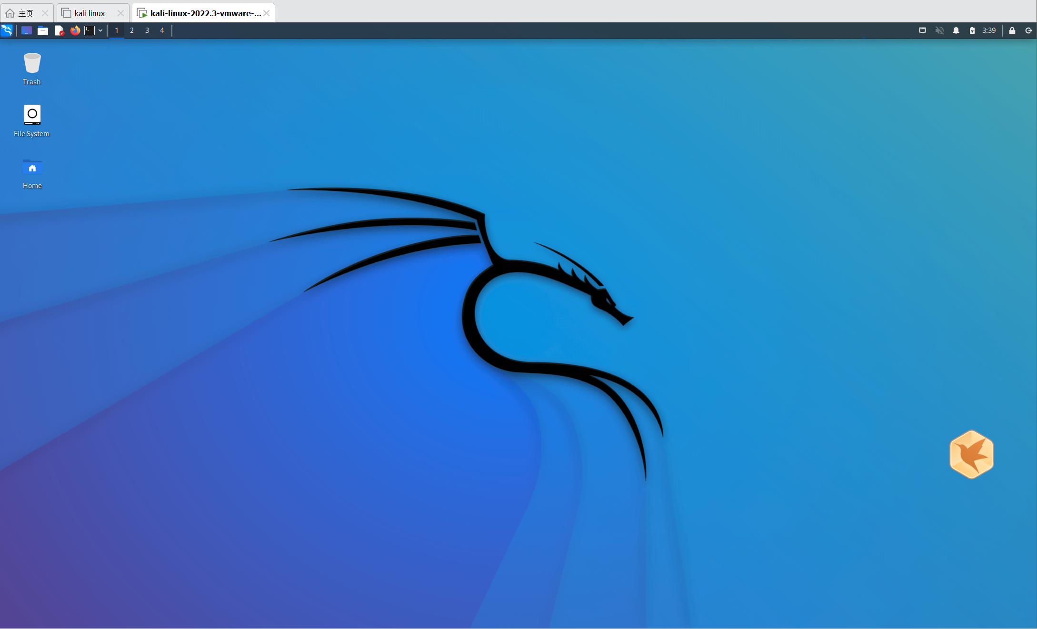Image resolution: width=1037 pixels, height=629 pixels.
Task: Select the Home folder desktop icon
Action: click(x=32, y=173)
